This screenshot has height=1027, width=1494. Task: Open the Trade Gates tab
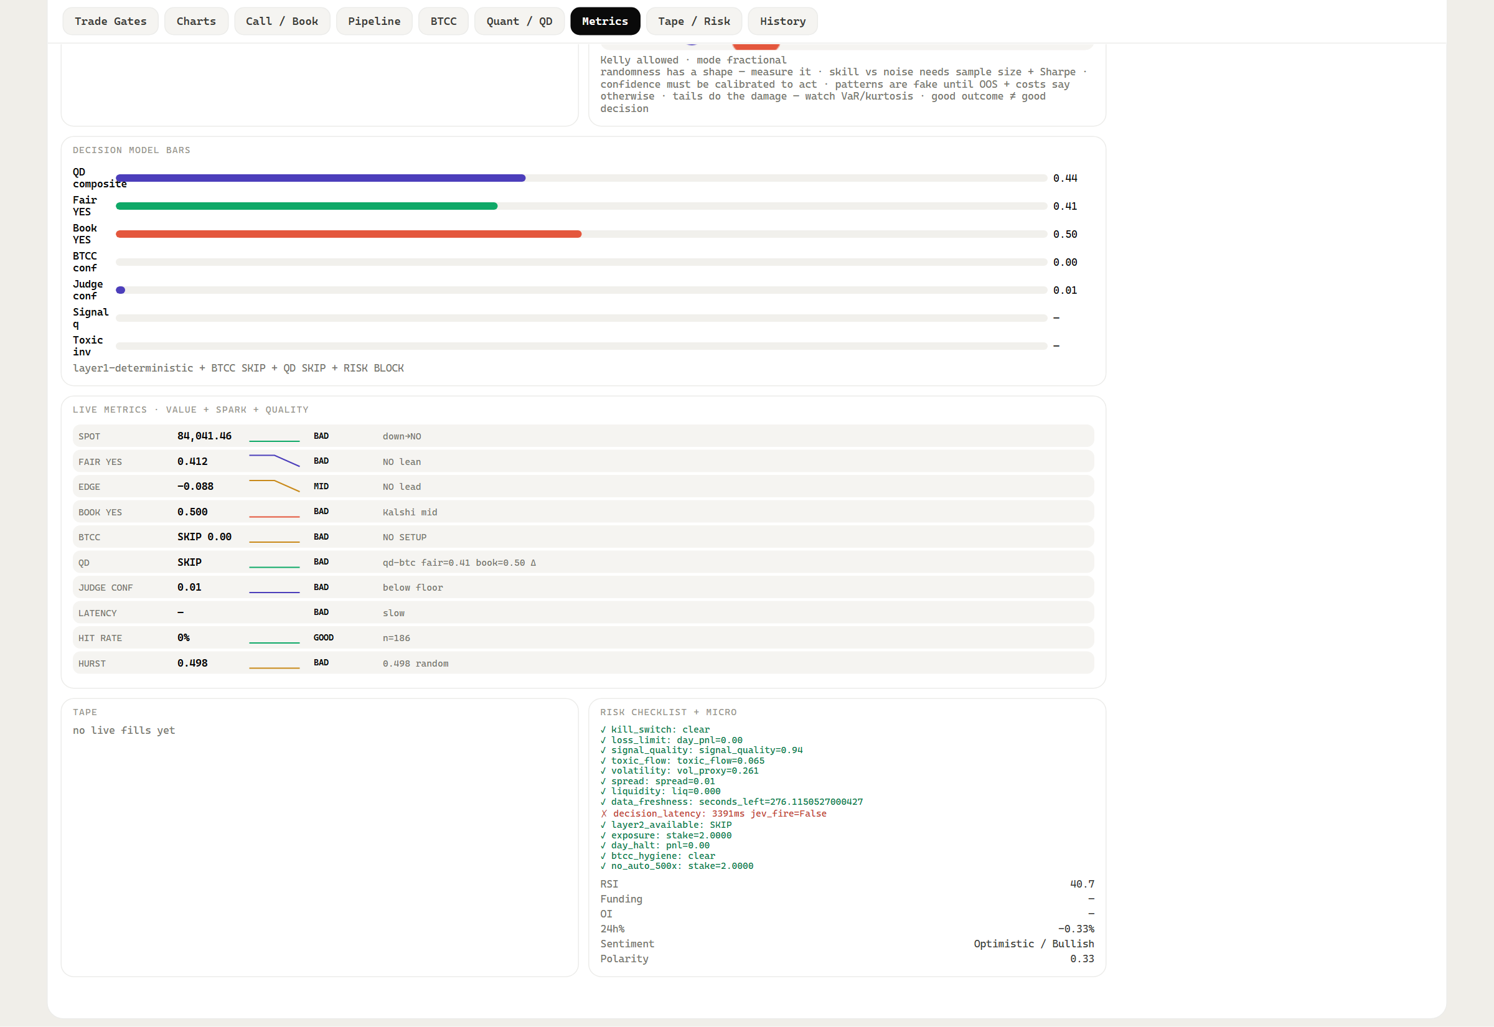[x=110, y=21]
